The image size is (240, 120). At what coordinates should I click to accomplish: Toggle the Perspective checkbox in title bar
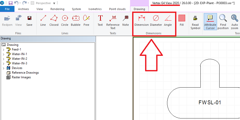(x=33, y=3)
